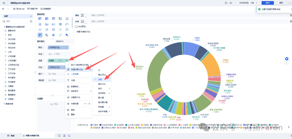Switch to the 数据 bottom tab

[x=11, y=136]
